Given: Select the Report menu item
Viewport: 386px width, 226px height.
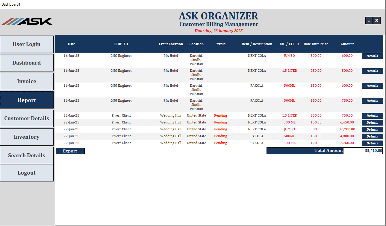Looking at the screenshot, I should click(27, 100).
